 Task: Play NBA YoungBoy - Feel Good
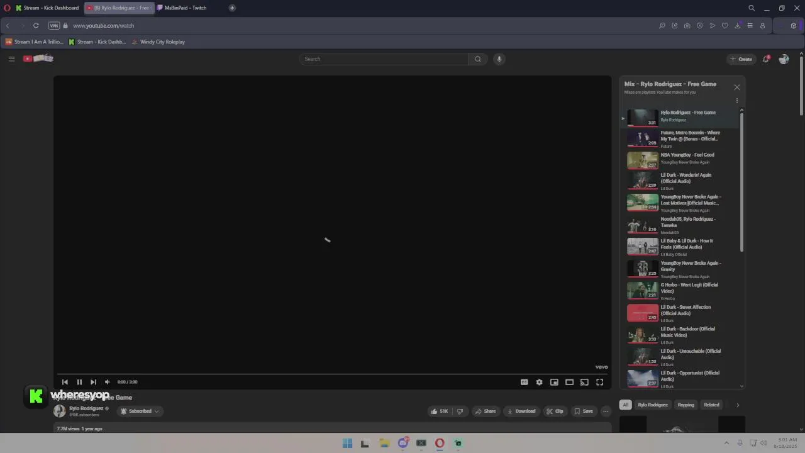pyautogui.click(x=679, y=160)
